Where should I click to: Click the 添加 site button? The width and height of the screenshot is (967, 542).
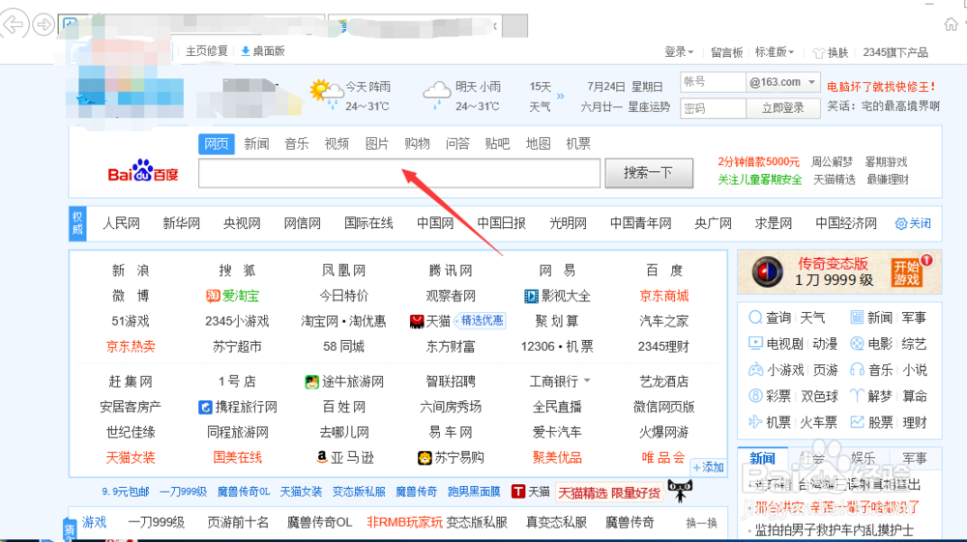pyautogui.click(x=709, y=467)
